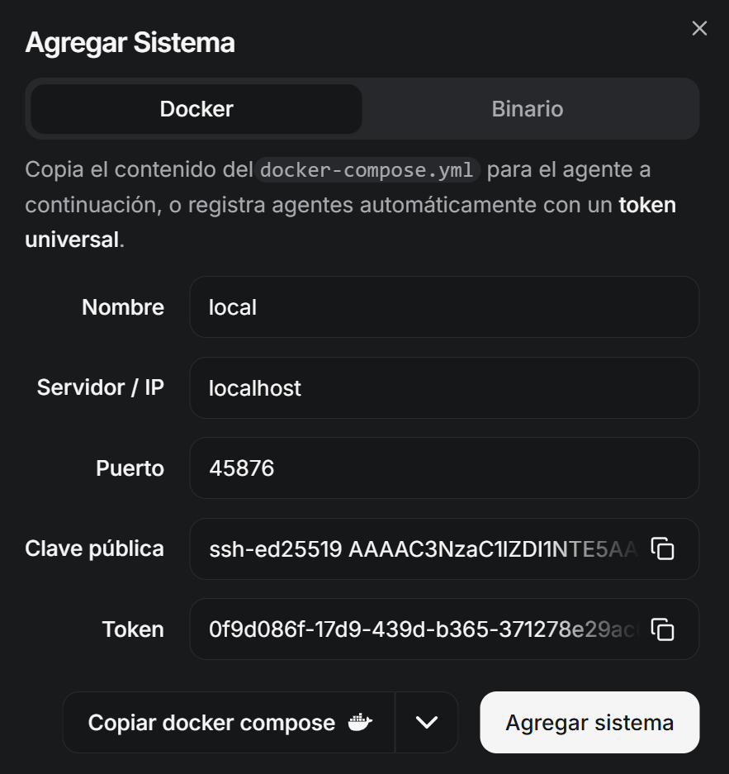Click the docker-compose.yml code snippet

click(367, 170)
